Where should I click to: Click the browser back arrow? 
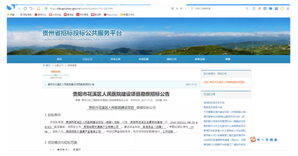20,9
